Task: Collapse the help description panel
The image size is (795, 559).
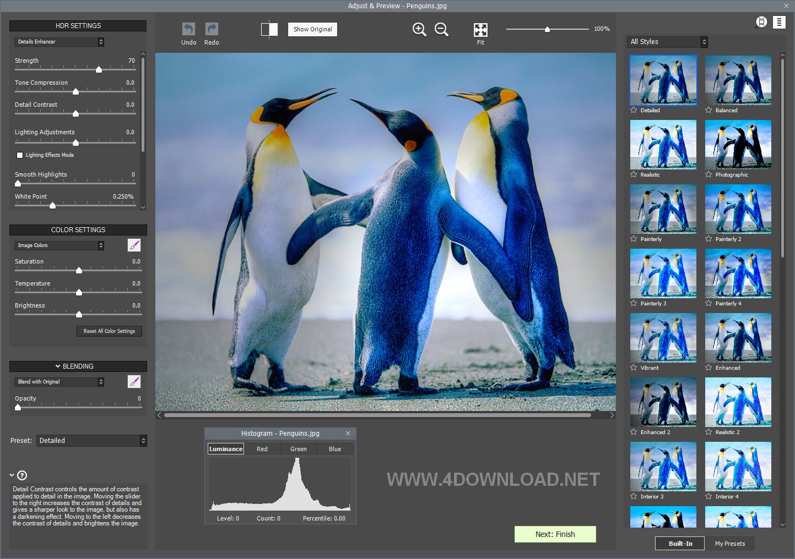Action: pyautogui.click(x=12, y=475)
